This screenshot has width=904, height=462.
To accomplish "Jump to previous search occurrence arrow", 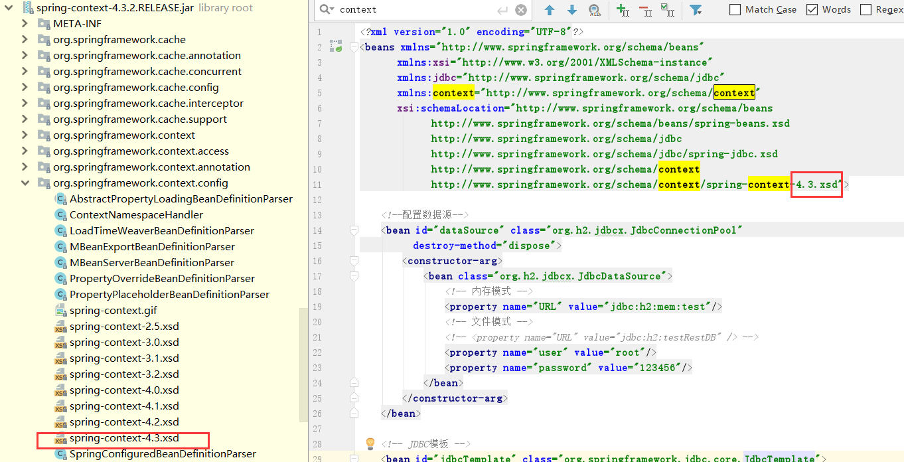I will 550,10.
